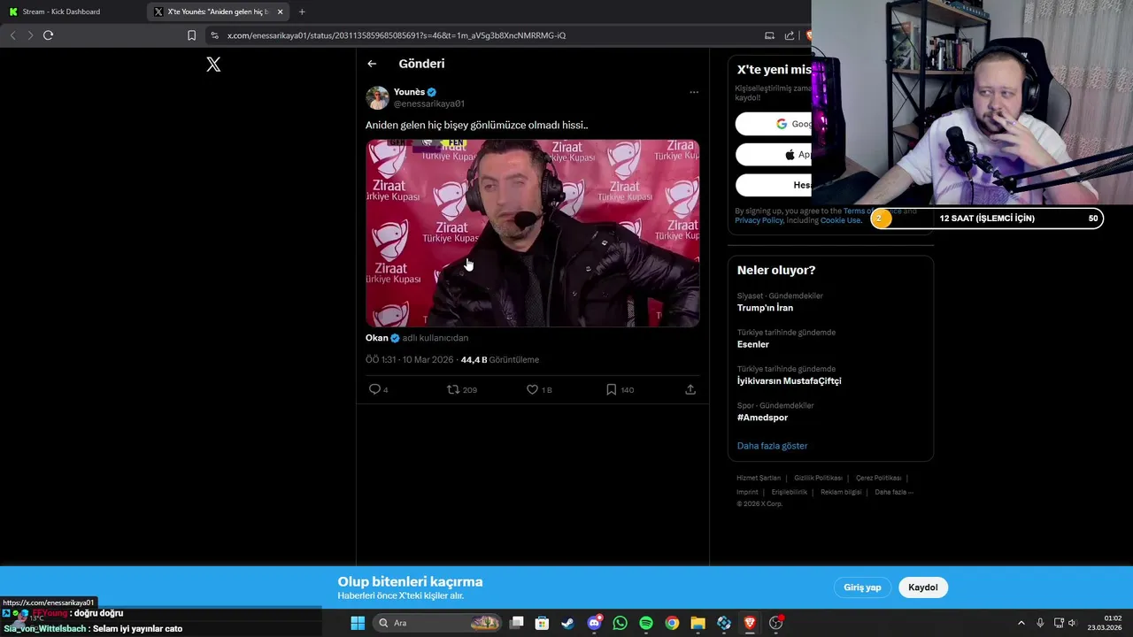Sign up with the Apple button
The height and width of the screenshot is (637, 1133).
coord(774,155)
